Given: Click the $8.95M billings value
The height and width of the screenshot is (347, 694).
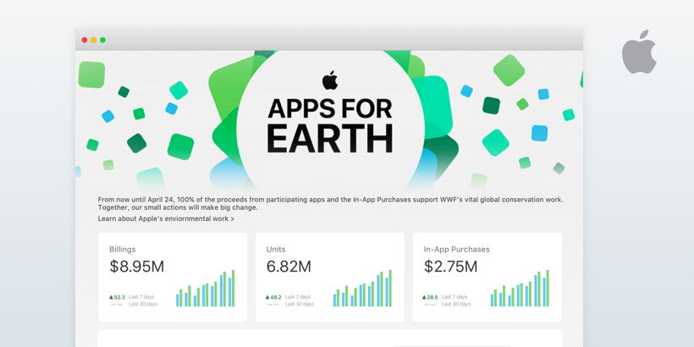Looking at the screenshot, I should coord(137,267).
